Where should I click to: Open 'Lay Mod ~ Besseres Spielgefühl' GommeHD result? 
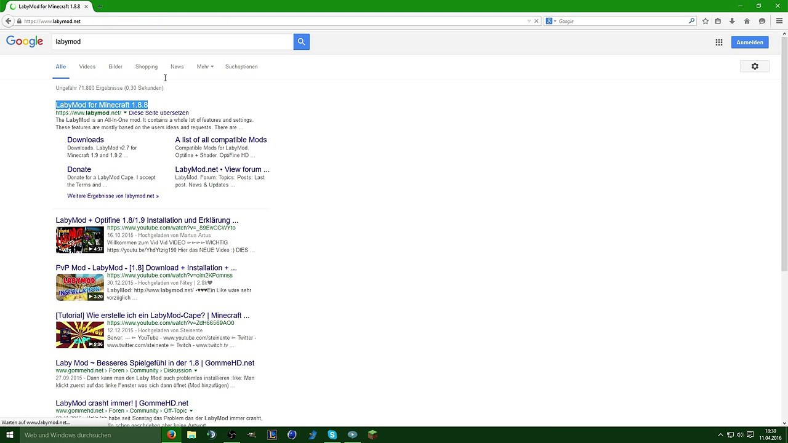155,363
